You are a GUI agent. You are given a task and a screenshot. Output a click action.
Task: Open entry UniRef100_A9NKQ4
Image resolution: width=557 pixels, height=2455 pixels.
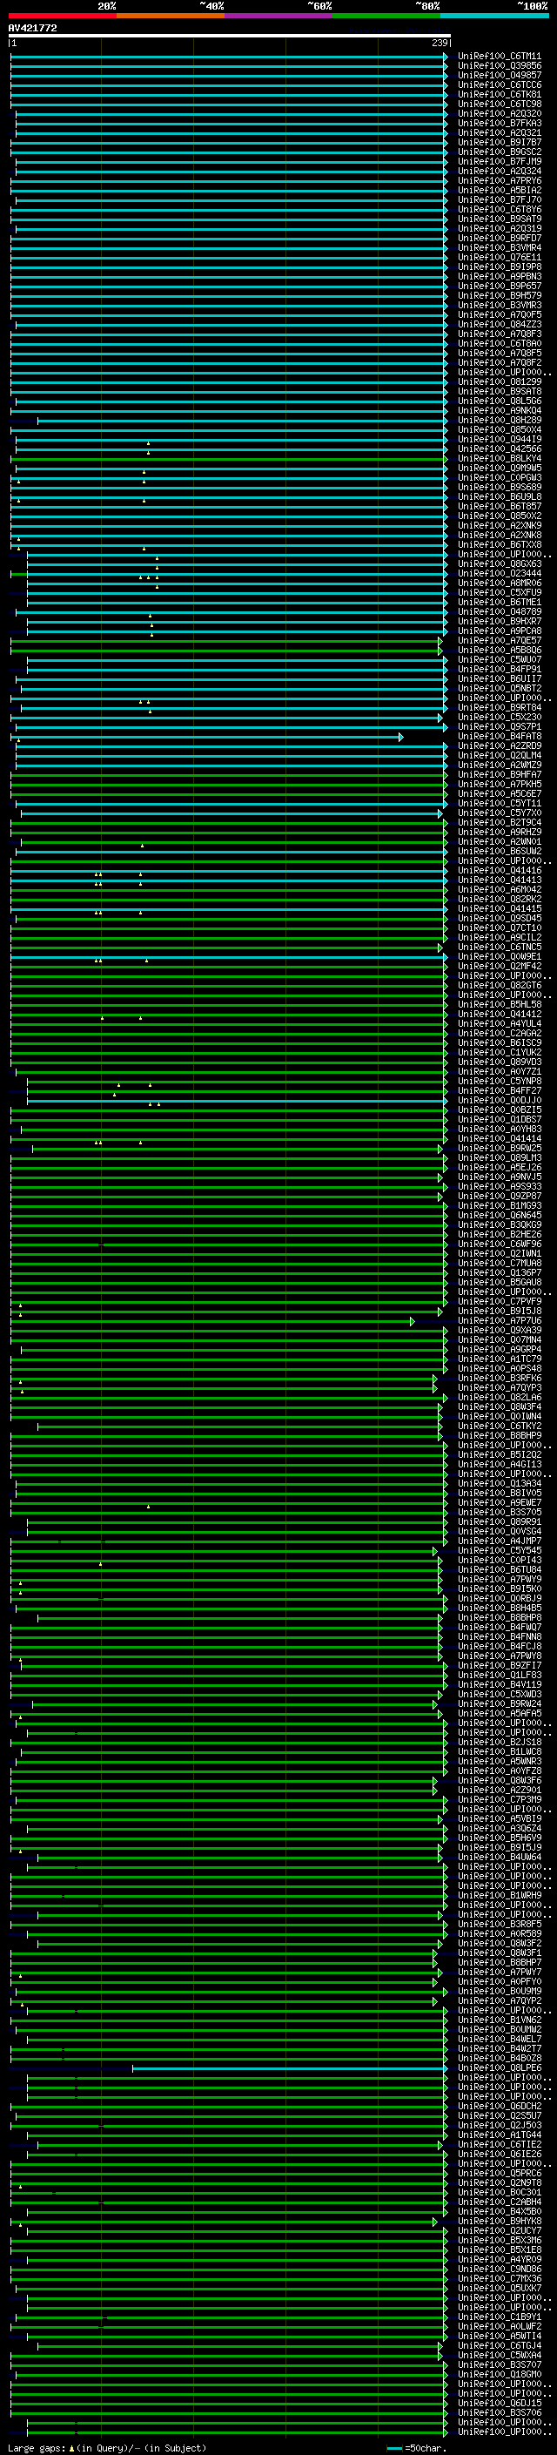pos(499,411)
